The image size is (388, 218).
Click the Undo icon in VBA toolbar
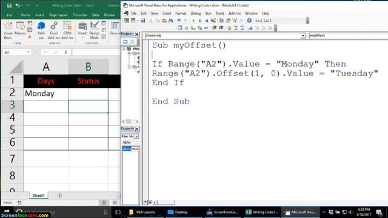[178, 21]
